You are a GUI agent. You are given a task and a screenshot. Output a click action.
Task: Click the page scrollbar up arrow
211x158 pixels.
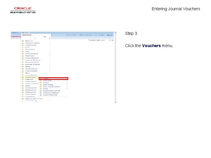(115, 32)
